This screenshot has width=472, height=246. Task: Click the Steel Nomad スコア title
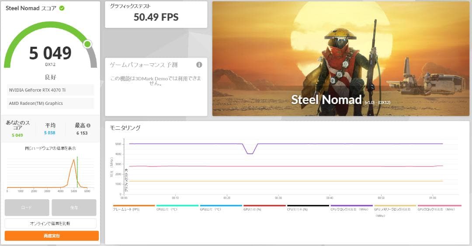(x=31, y=8)
